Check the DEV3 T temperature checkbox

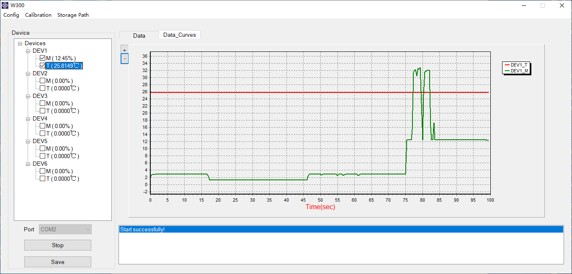43,111
